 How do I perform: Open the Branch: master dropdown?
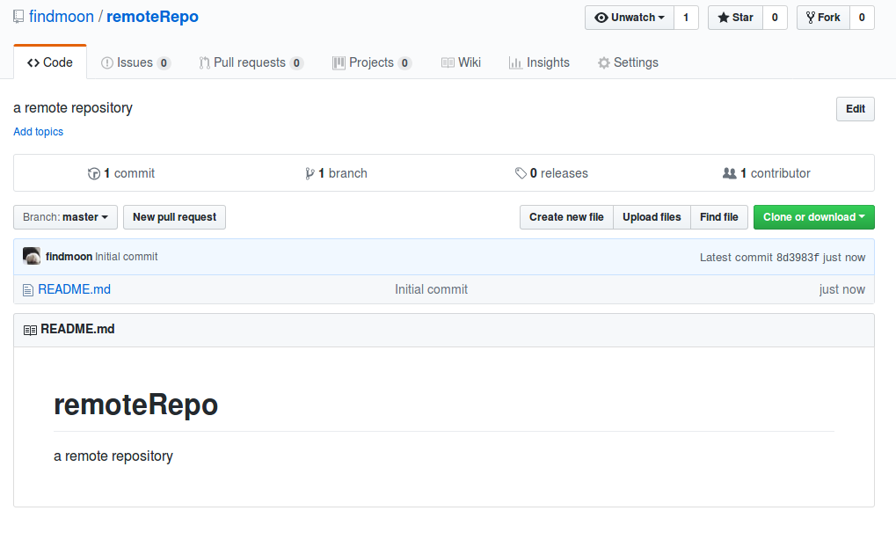(x=65, y=217)
